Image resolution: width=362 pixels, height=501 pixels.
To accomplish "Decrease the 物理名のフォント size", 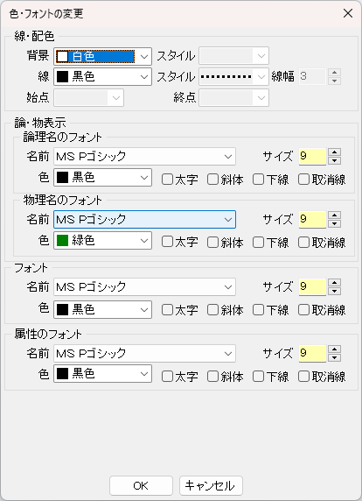I will (x=334, y=223).
